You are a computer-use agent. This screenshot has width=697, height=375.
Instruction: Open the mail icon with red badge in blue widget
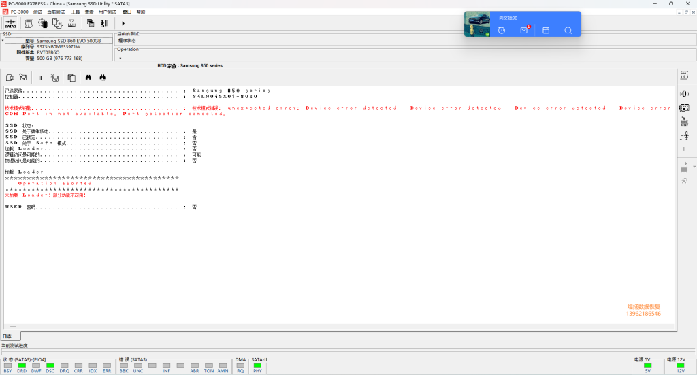pyautogui.click(x=524, y=30)
